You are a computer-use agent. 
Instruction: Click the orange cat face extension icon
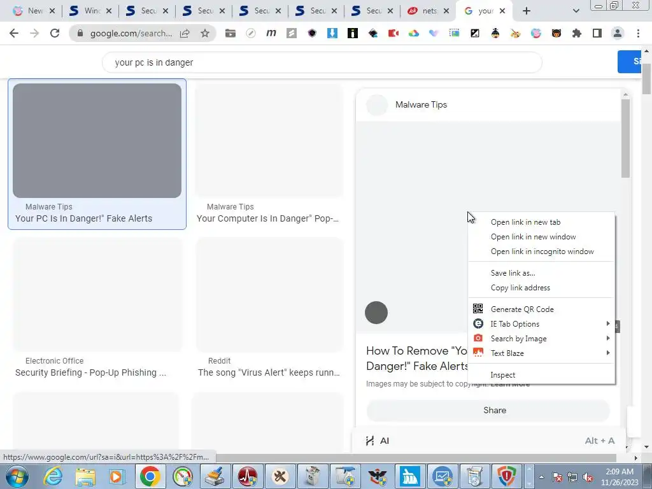click(556, 33)
